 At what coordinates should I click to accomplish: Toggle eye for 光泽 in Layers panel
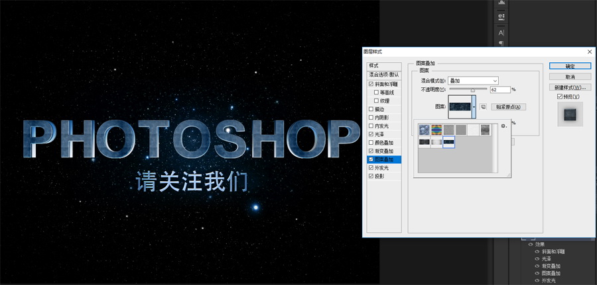point(537,259)
